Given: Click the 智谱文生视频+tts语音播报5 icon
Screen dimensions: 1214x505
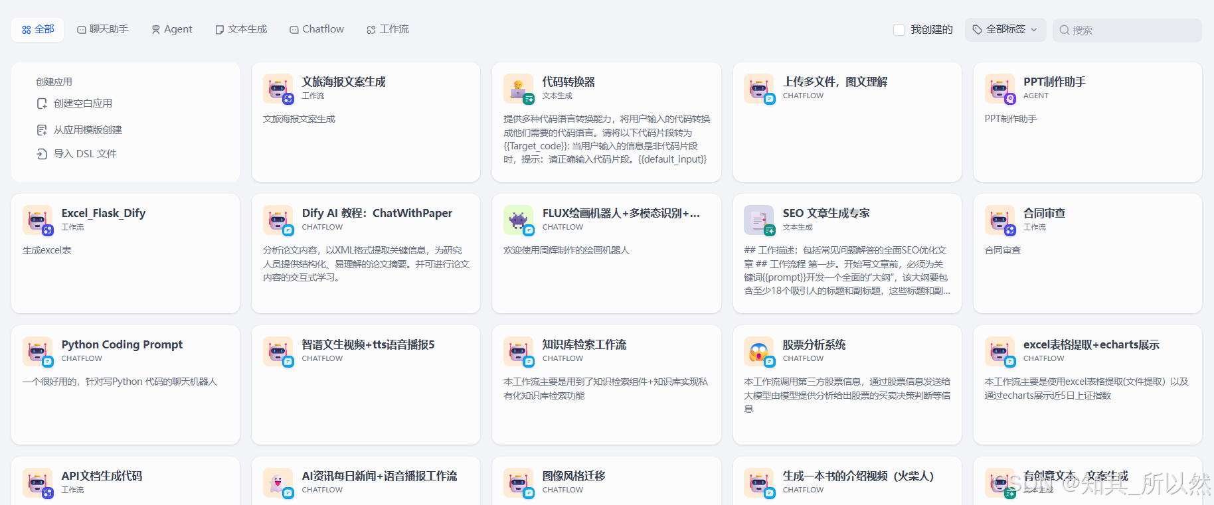Looking at the screenshot, I should (x=278, y=351).
